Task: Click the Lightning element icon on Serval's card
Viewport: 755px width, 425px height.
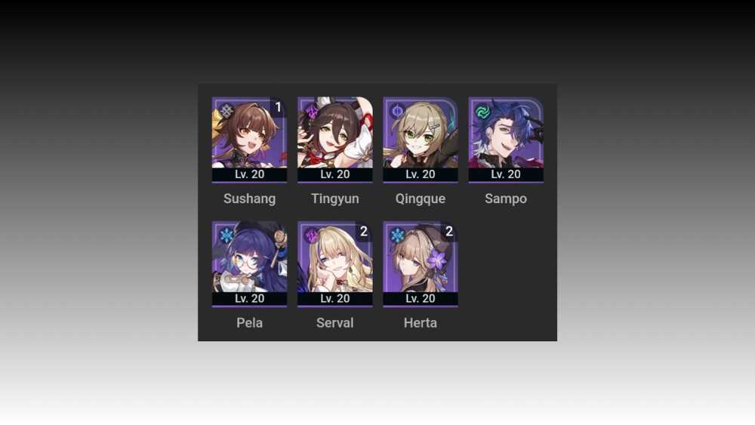Action: (x=312, y=236)
